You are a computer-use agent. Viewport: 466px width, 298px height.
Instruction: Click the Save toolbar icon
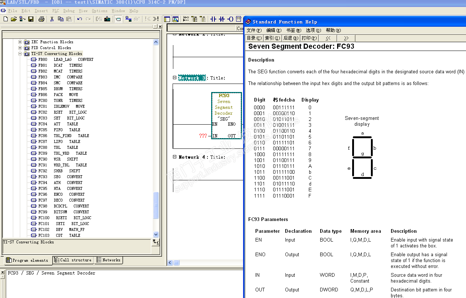(31, 19)
